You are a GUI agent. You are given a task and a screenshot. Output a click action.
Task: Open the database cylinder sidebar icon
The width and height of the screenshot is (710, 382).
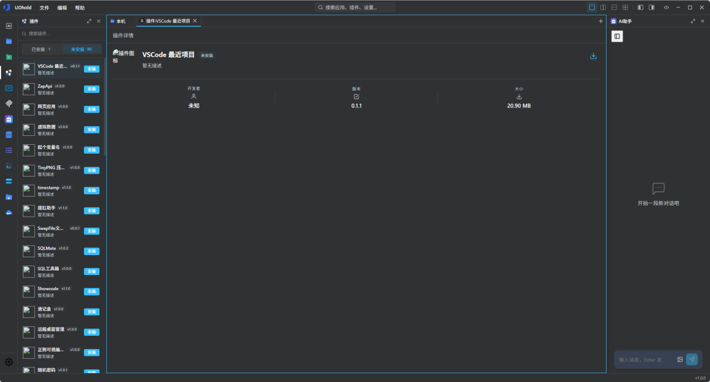point(9,135)
